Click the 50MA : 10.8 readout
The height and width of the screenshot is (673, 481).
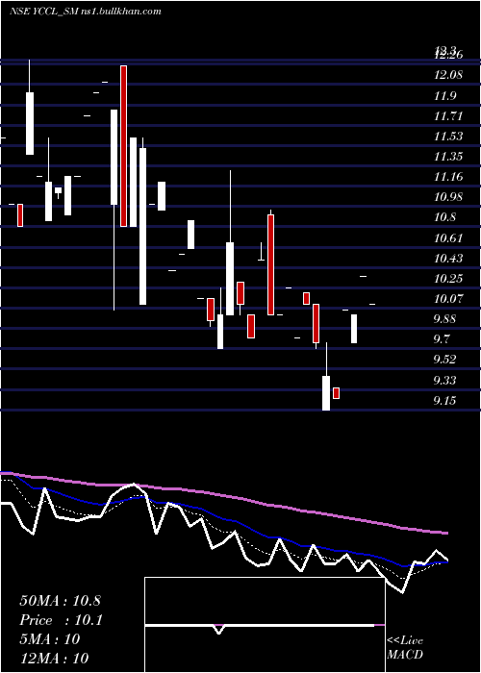pyautogui.click(x=60, y=600)
